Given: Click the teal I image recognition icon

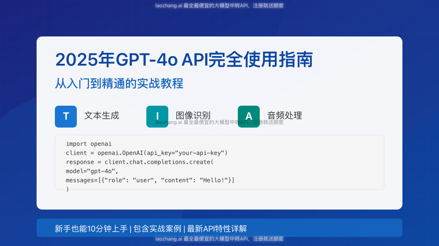Looking at the screenshot, I should coord(157,117).
